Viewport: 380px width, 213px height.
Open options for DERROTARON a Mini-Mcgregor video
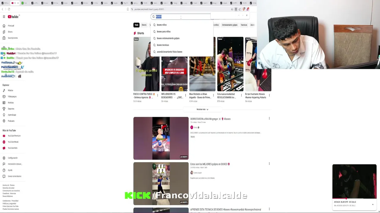coord(269,118)
